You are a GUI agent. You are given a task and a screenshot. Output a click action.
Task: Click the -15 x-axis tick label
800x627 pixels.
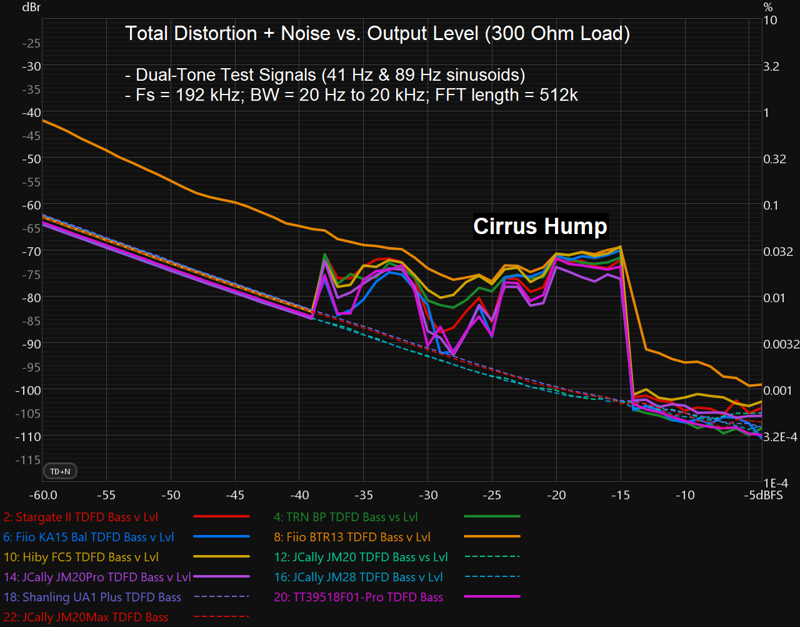point(620,496)
